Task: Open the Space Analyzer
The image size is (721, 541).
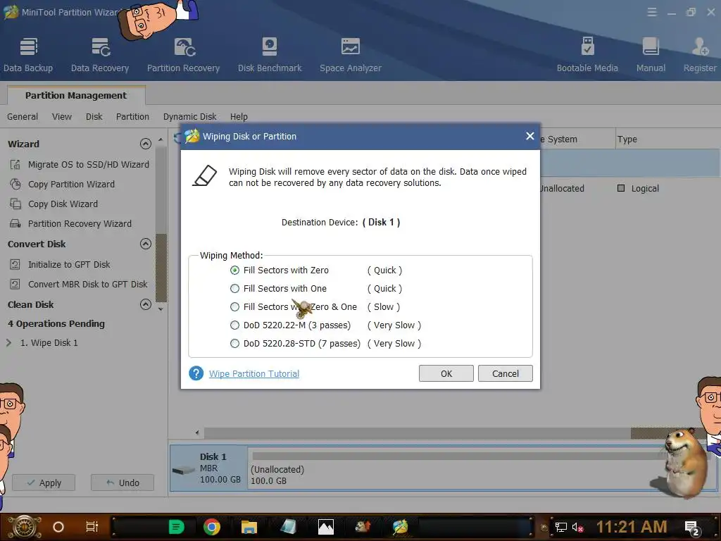Action: tap(351, 55)
